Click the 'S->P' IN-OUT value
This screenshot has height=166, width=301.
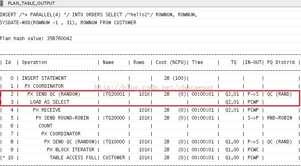(x=253, y=118)
